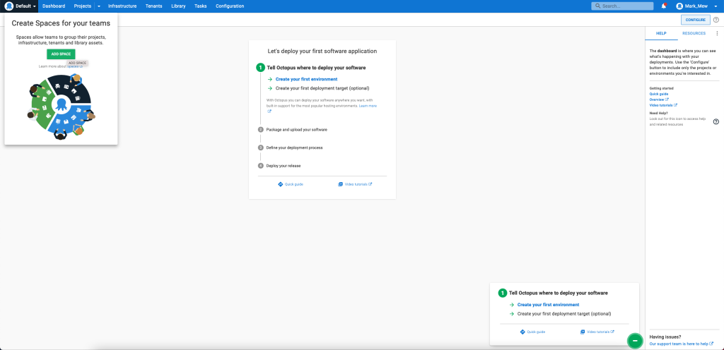Click 'Create your first deployment target' in the 'Let's deploy' card

coord(322,88)
